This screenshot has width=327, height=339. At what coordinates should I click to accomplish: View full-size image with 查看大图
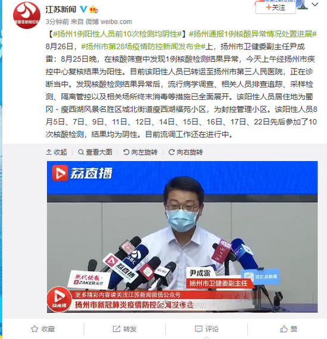pos(95,152)
